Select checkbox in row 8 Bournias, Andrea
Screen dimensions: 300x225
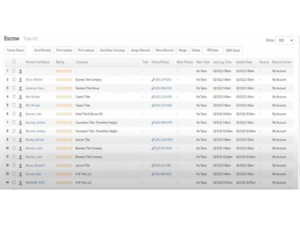click(x=14, y=131)
